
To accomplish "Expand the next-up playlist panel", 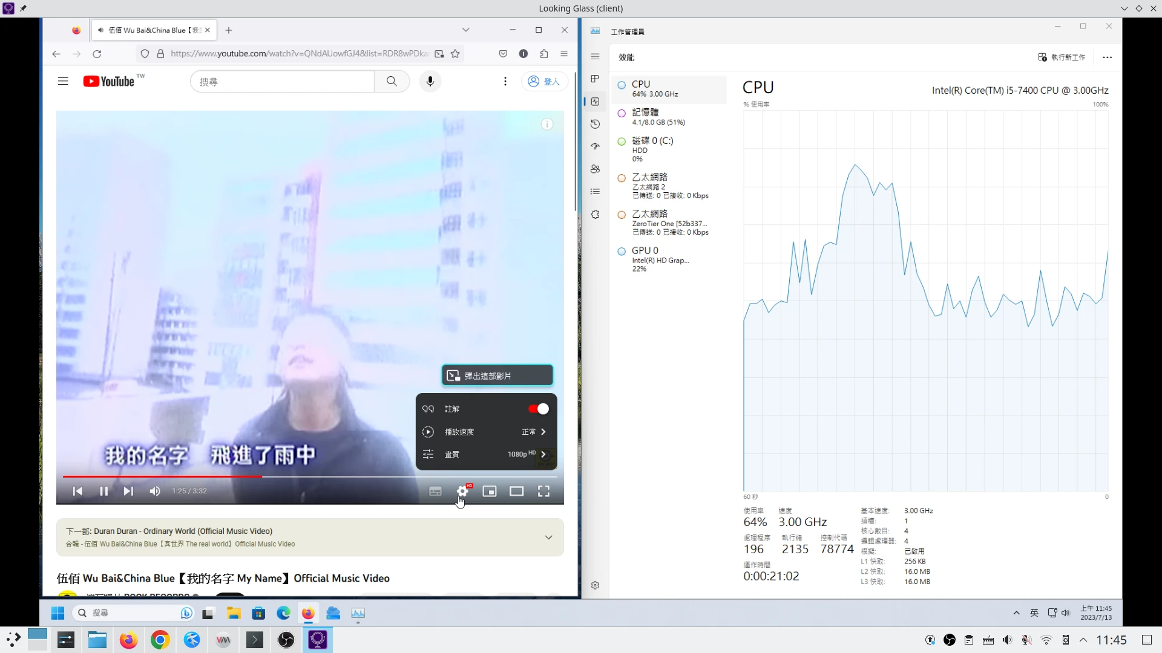I will 548,537.
